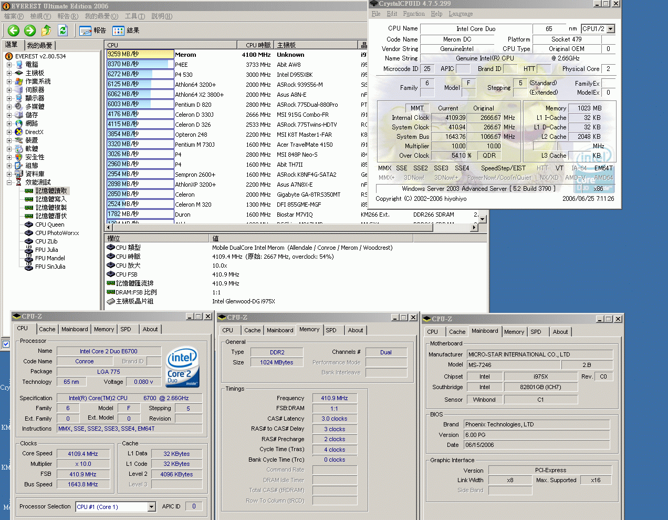Select the DirectX node icon
Viewport: 668px width, 520px height.
tap(19, 132)
